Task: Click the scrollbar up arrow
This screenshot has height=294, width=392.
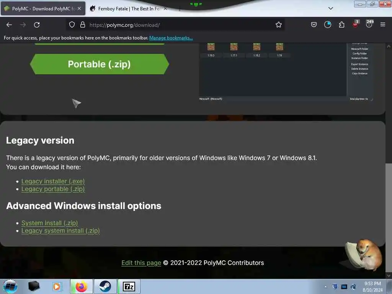Action: pyautogui.click(x=388, y=46)
